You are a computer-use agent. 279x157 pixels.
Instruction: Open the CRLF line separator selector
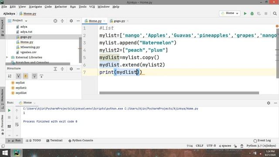[200, 146]
